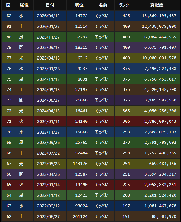This screenshot has height=222, width=181.
Task: Select the 光 attribute in round 72
Action: click(21, 111)
